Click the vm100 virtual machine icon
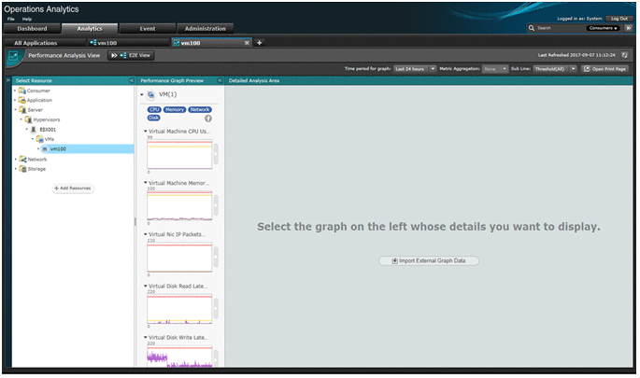640x378 pixels. click(45, 149)
